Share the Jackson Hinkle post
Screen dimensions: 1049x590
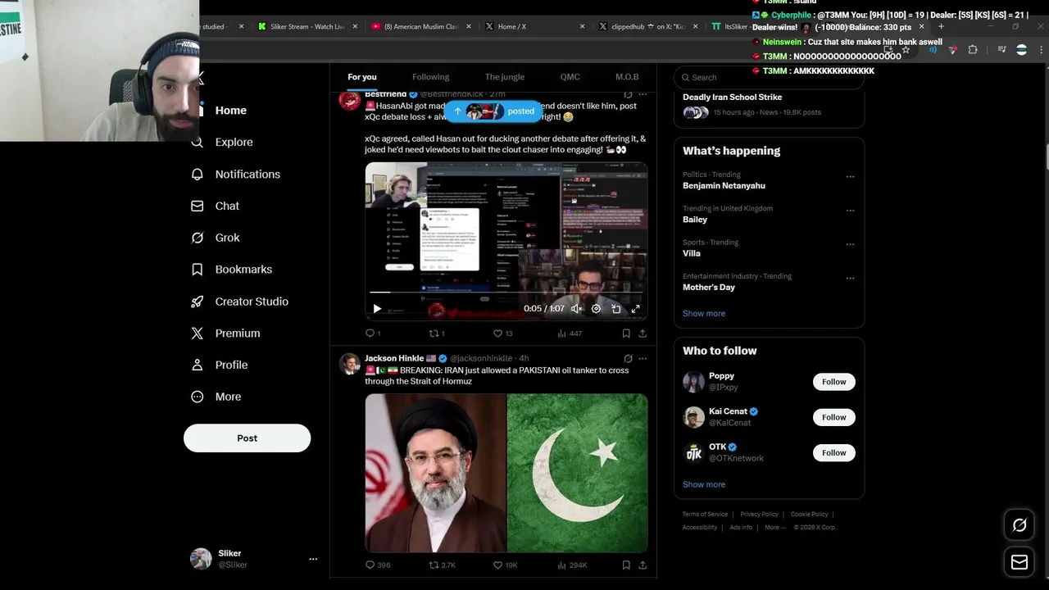pos(643,565)
